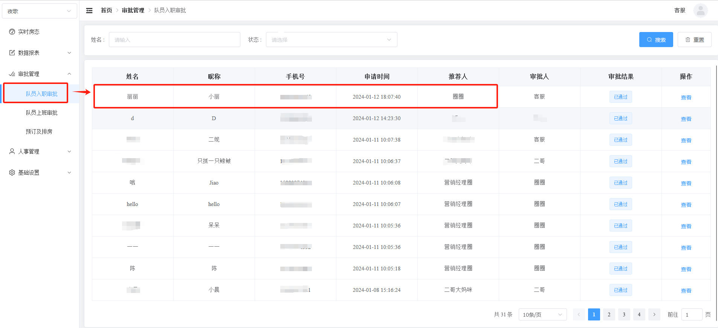This screenshot has height=328, width=718.
Task: Click 二哥大妈咪 recommender cell
Action: [x=458, y=290]
